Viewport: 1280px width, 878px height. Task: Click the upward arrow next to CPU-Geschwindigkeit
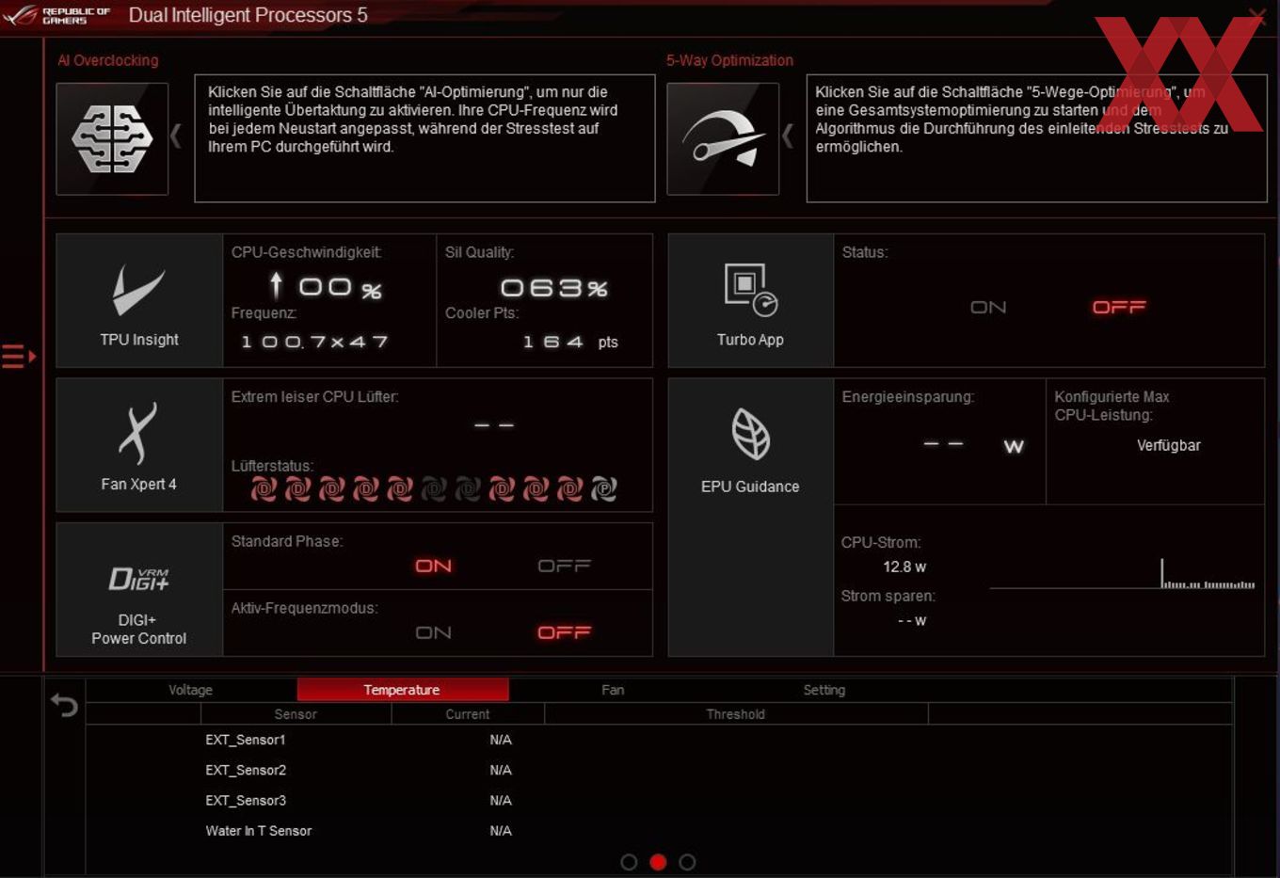tap(276, 285)
